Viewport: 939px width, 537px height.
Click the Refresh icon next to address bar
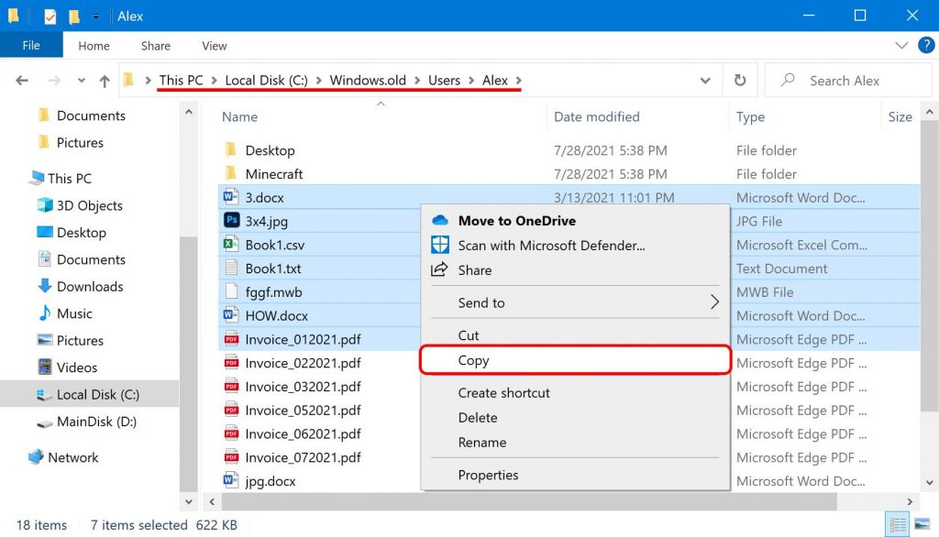[740, 80]
